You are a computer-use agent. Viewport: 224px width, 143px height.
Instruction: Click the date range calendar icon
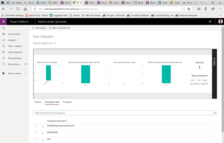(191, 84)
